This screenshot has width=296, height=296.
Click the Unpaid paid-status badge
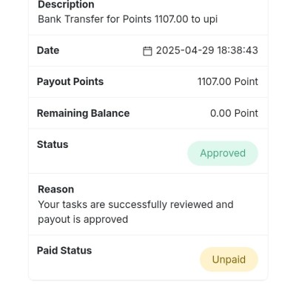click(229, 260)
